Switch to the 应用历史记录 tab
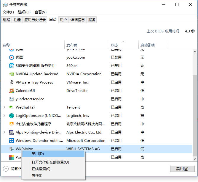Image resolution: width=198 pixels, height=182 pixels. [35, 20]
